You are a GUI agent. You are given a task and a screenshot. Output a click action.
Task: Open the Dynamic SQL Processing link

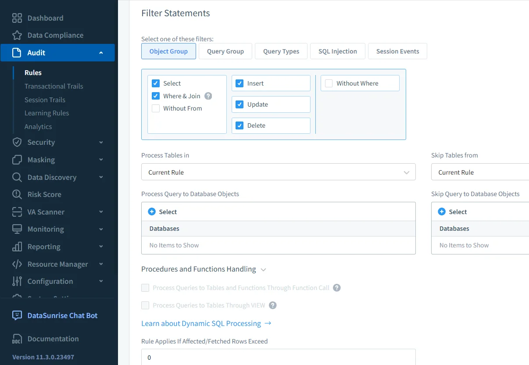click(x=202, y=323)
